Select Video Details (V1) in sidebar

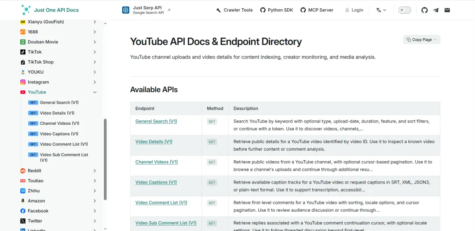(x=57, y=113)
